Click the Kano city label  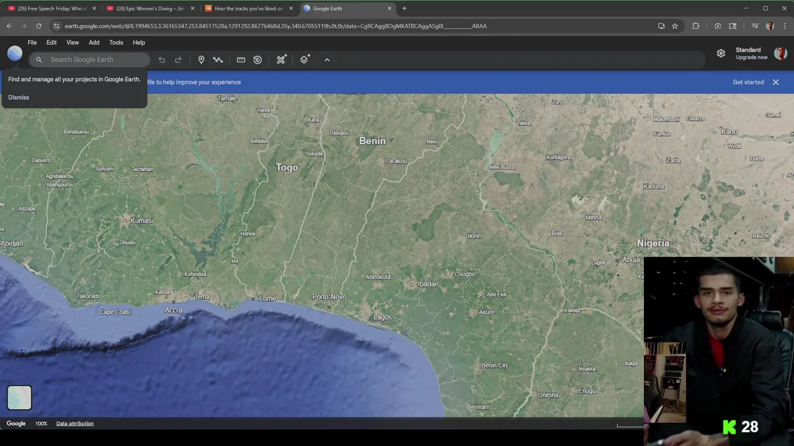pos(729,131)
